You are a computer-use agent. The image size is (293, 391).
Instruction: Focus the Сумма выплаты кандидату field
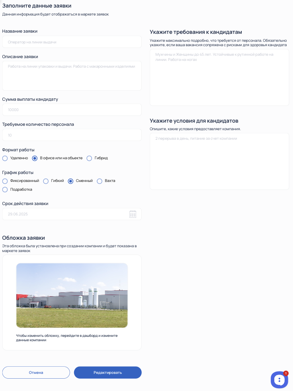[x=72, y=110]
